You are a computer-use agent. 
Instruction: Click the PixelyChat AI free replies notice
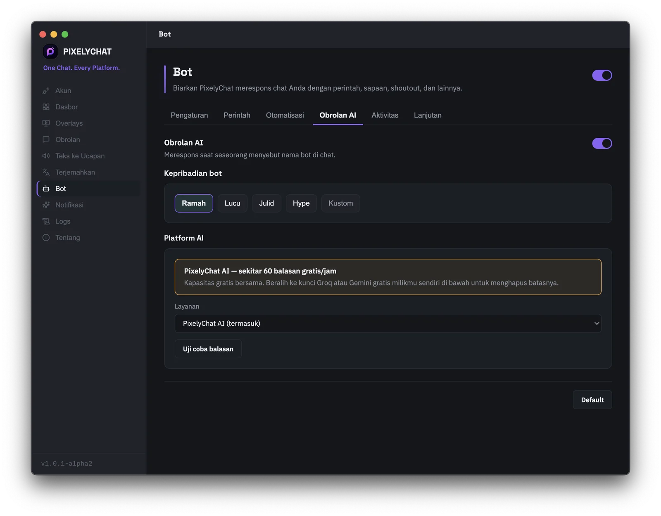click(388, 277)
